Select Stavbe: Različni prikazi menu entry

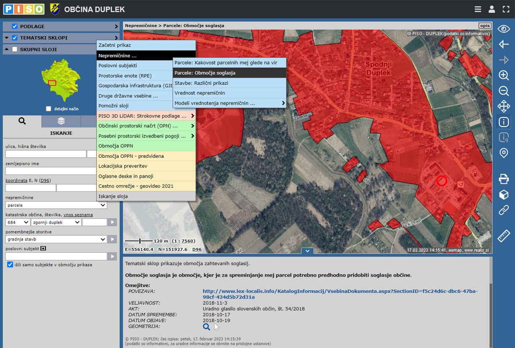pyautogui.click(x=201, y=83)
